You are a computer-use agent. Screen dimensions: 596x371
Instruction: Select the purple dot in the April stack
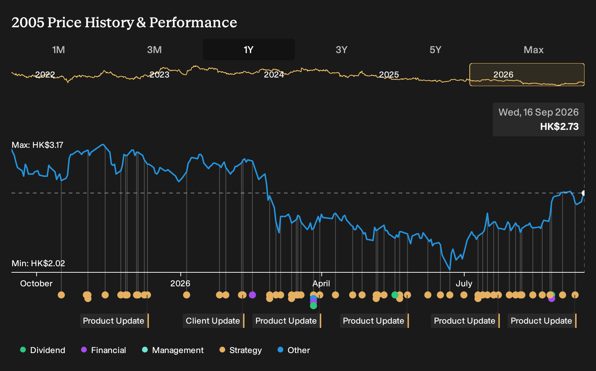(x=313, y=302)
